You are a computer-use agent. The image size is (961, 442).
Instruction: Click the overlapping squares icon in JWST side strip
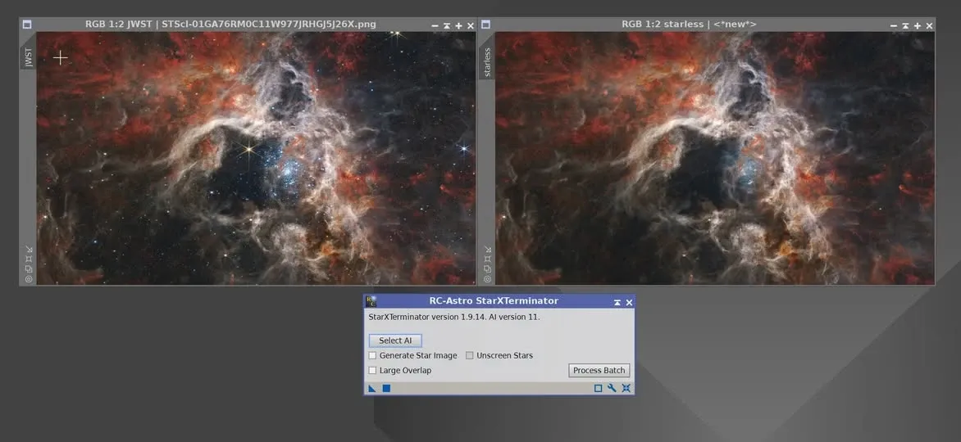point(28,268)
